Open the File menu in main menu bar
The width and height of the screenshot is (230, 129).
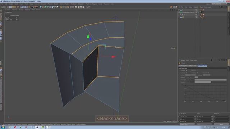tap(2, 4)
